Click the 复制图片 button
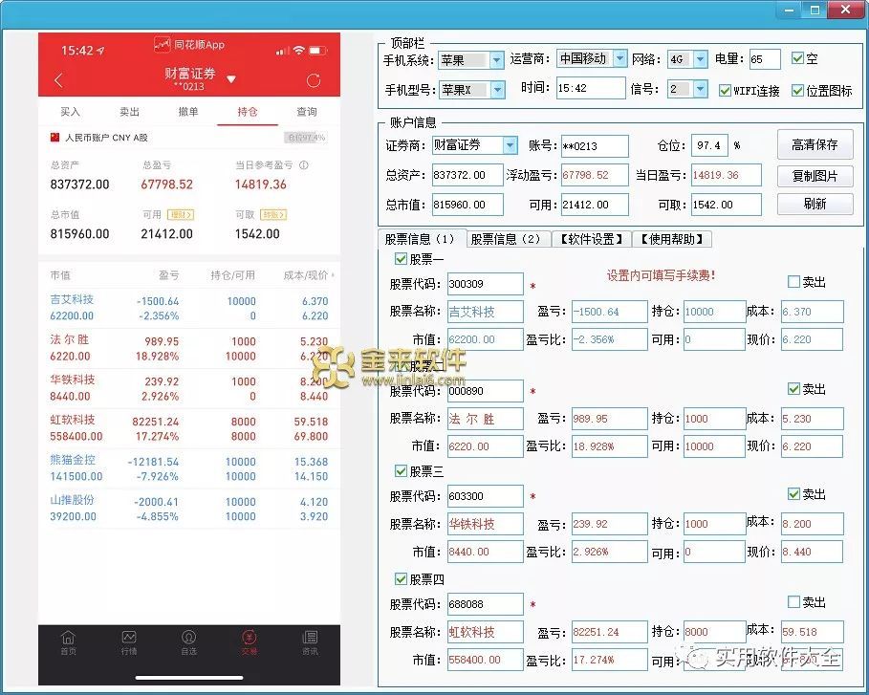This screenshot has width=869, height=695. pos(815,176)
